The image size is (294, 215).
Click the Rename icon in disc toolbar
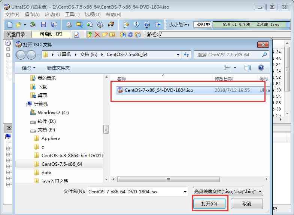[112, 35]
